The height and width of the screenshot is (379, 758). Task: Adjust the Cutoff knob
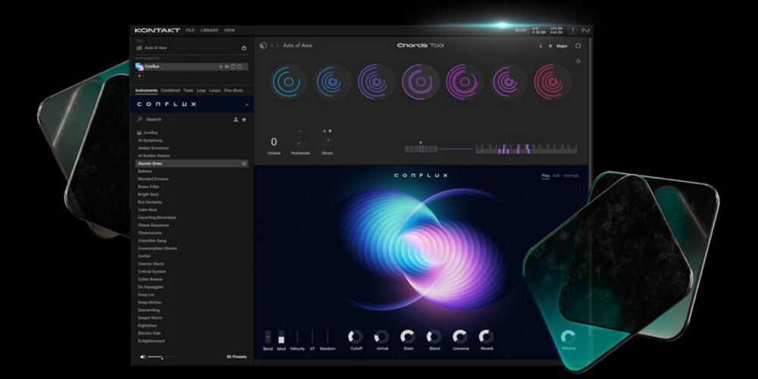click(x=356, y=337)
